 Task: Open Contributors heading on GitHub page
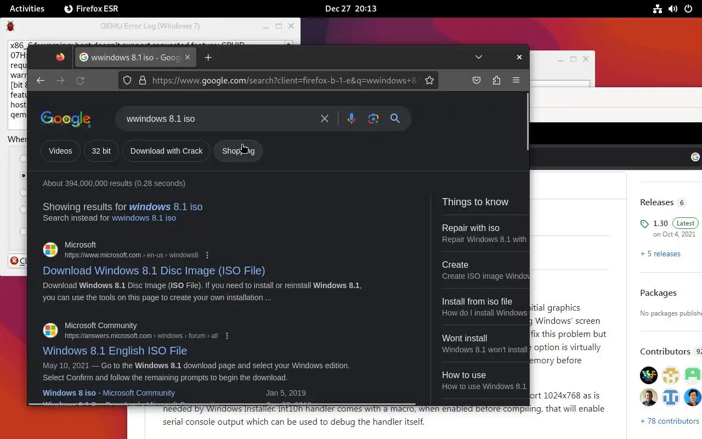coord(665,351)
